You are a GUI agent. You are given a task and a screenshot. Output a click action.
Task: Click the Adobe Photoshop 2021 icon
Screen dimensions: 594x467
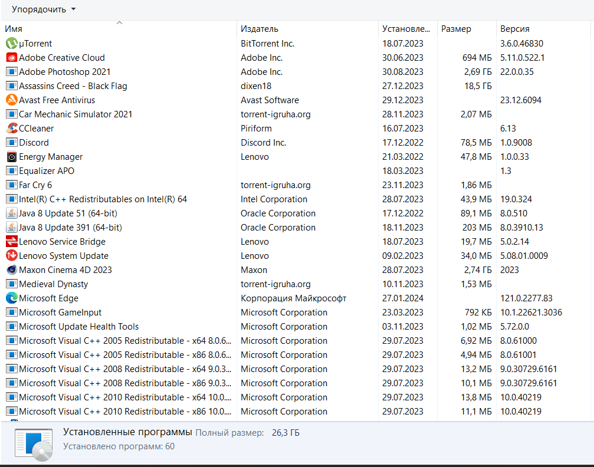(12, 71)
